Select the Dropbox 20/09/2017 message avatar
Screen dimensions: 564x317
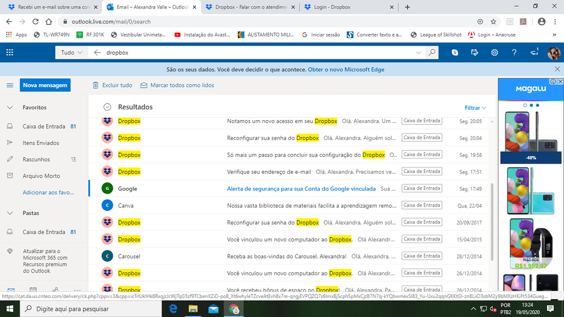107,222
